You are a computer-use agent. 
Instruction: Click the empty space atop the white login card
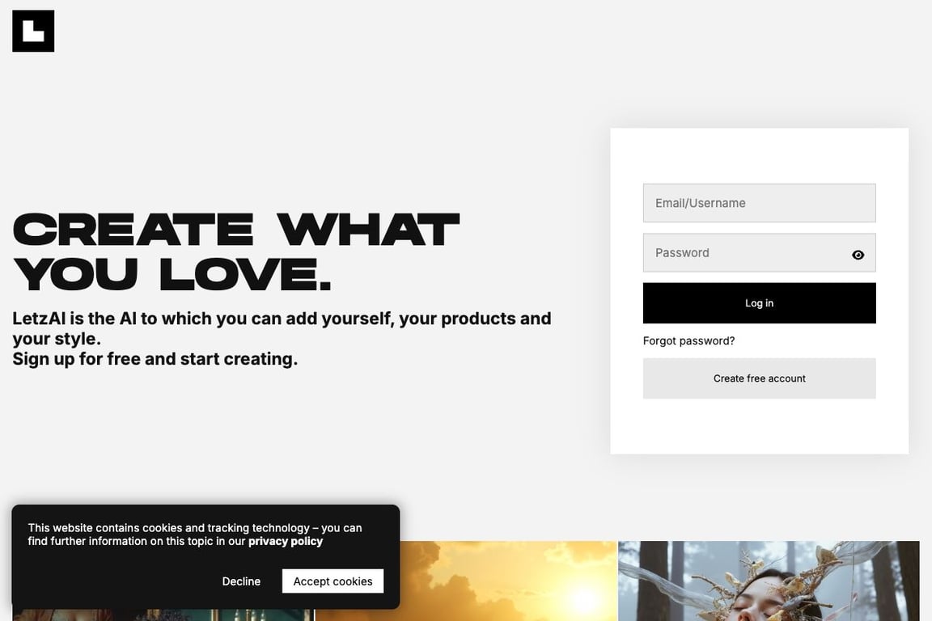click(759, 154)
